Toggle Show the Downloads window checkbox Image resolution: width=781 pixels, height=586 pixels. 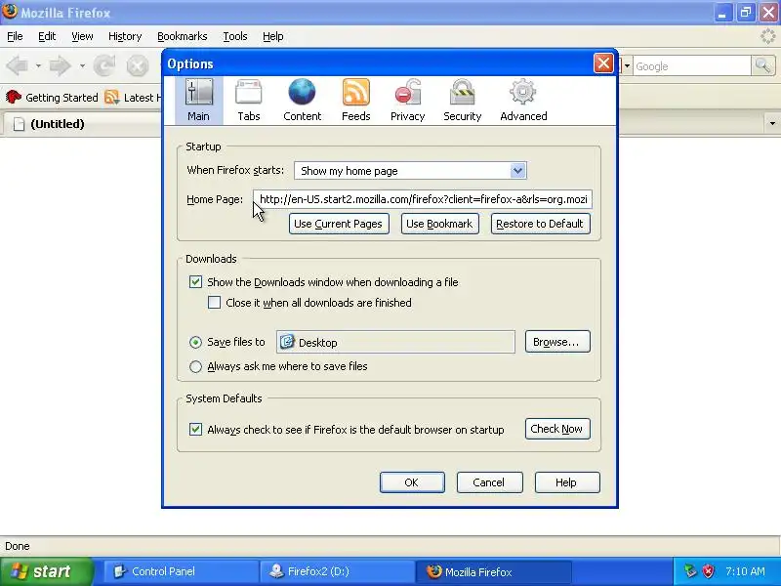point(195,282)
